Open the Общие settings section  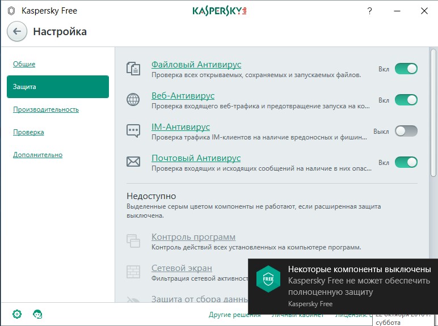click(x=24, y=64)
